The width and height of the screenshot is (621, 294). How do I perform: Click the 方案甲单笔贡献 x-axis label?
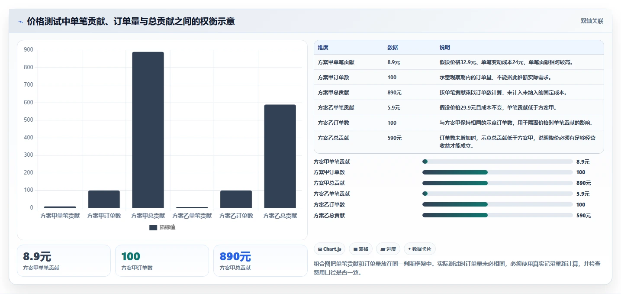tap(60, 216)
